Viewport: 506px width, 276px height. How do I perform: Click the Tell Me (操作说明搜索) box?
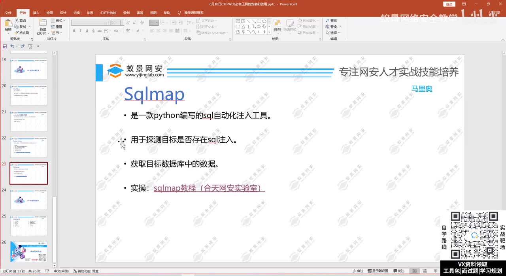(x=191, y=13)
